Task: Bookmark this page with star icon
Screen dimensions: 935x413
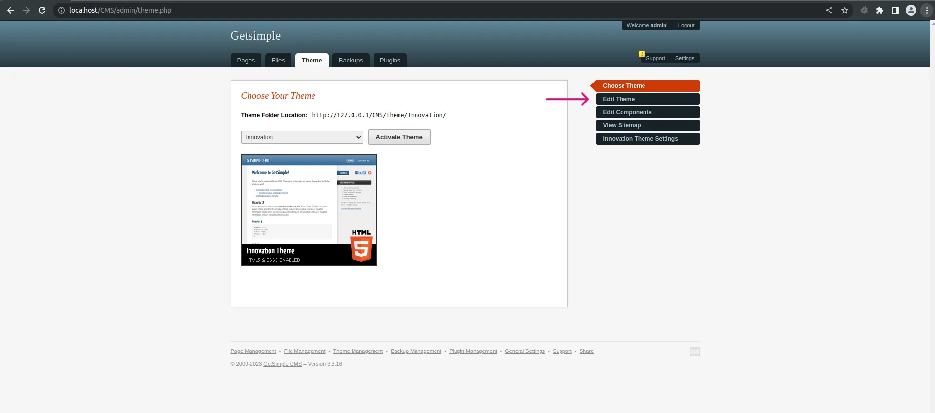Action: [x=845, y=10]
